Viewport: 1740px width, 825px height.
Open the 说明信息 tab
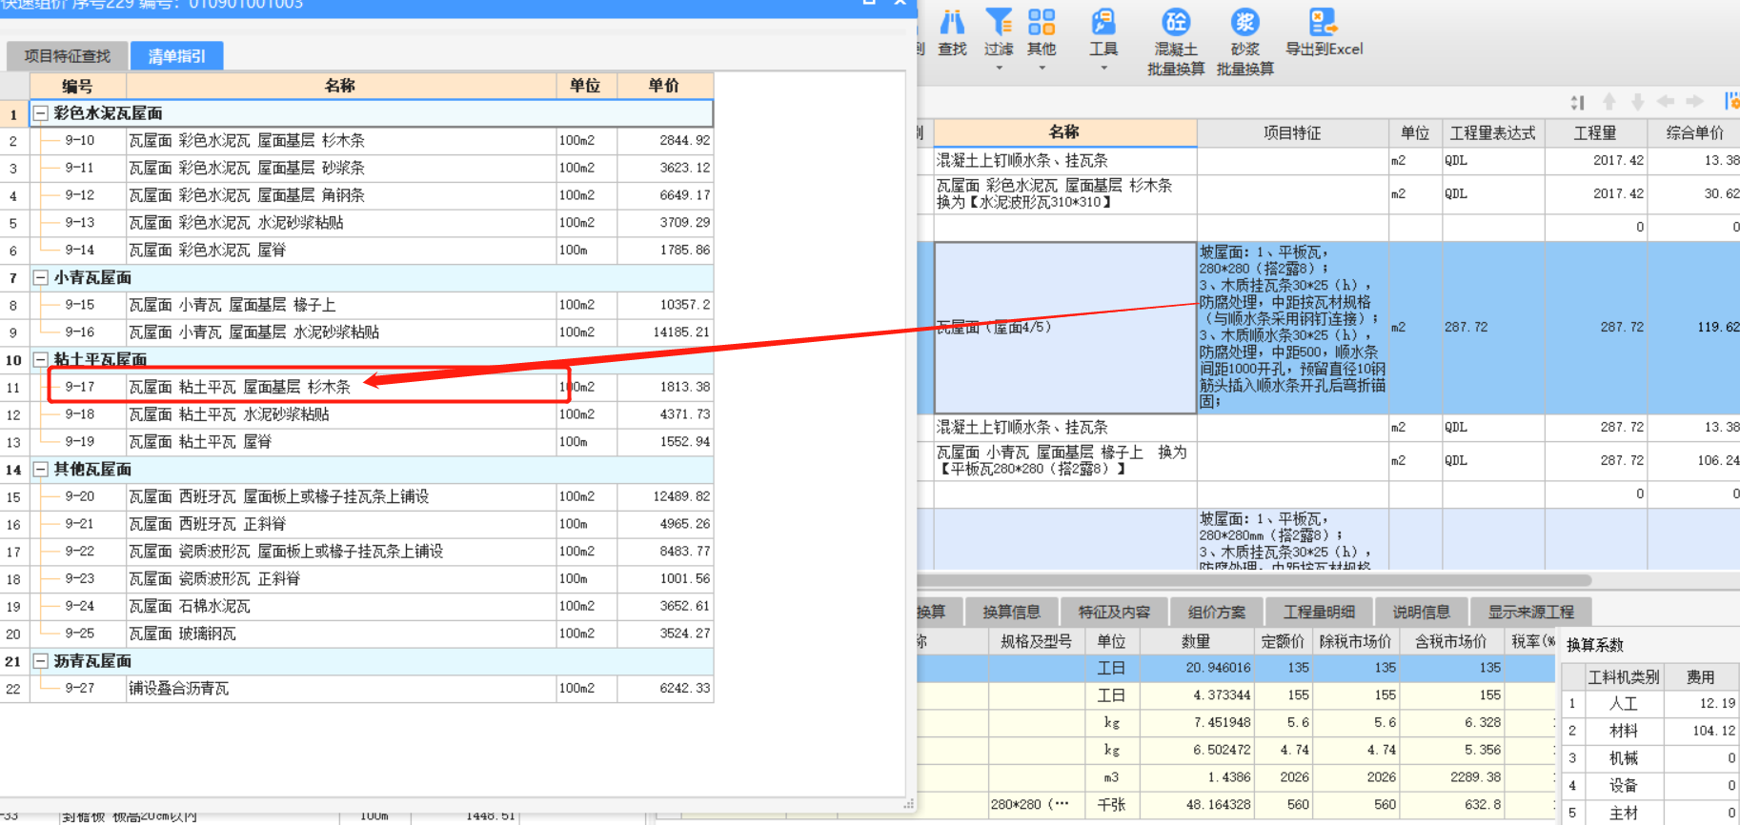tap(1421, 612)
